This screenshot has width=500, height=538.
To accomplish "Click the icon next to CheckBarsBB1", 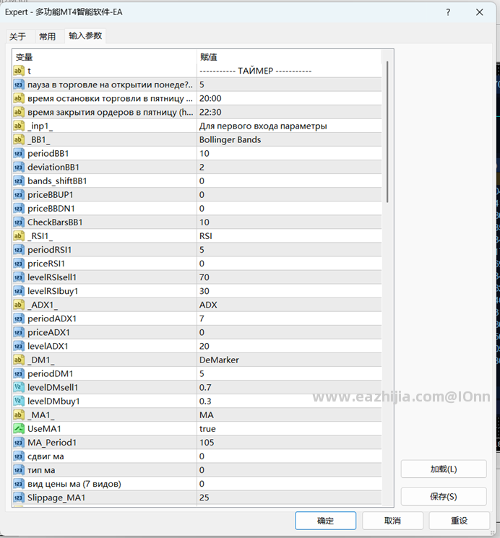I will click(19, 222).
